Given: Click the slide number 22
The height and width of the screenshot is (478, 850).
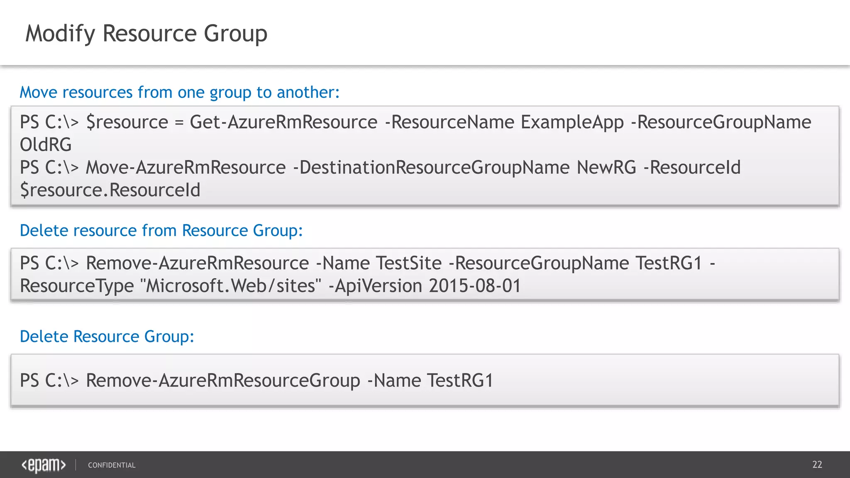Looking at the screenshot, I should pos(817,465).
